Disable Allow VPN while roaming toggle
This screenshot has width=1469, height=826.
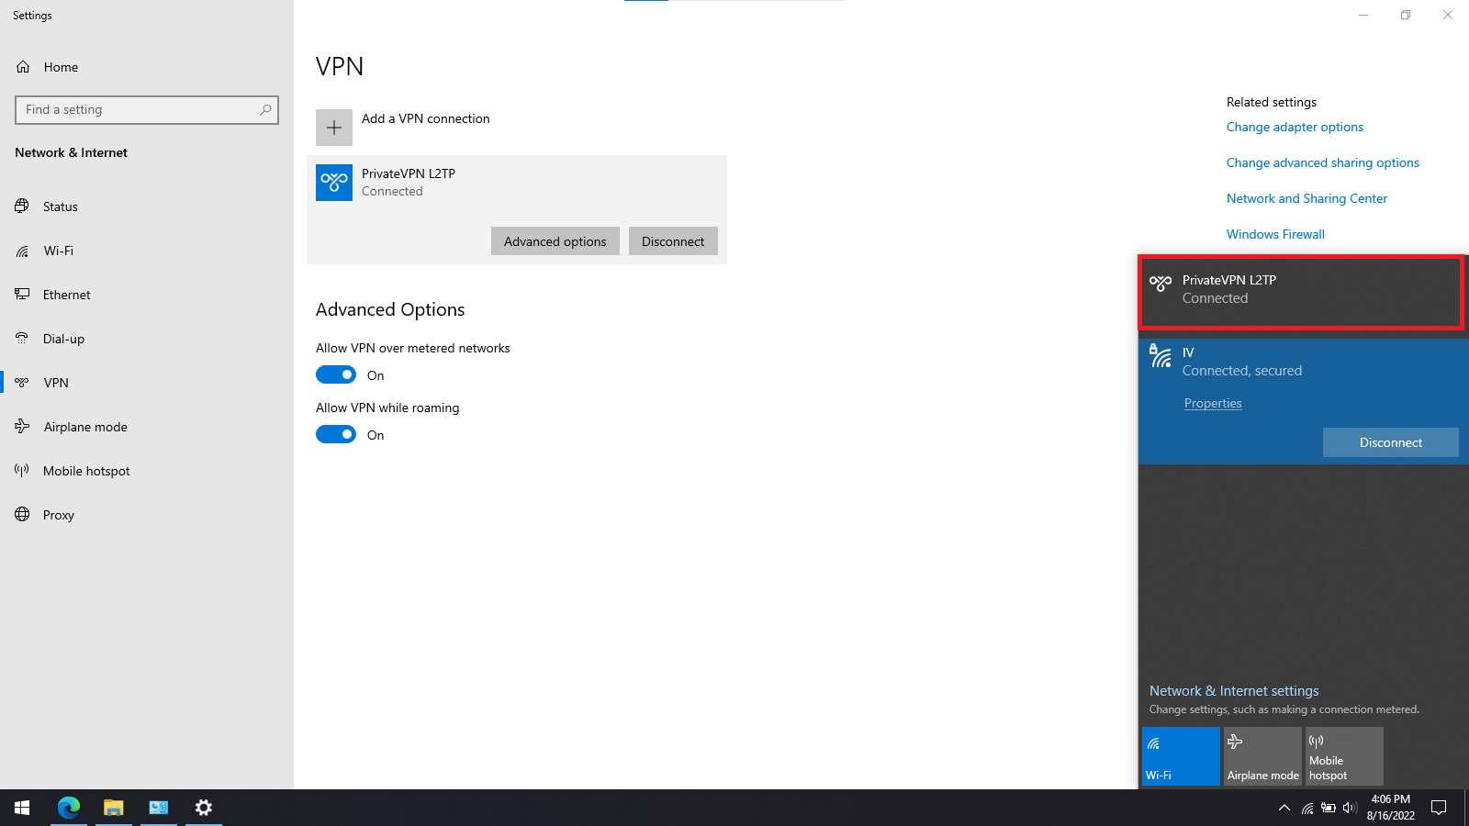[x=336, y=434]
